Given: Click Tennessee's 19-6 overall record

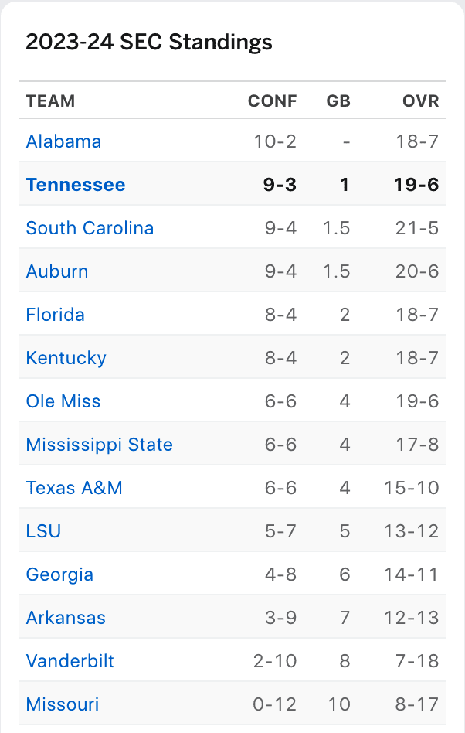Looking at the screenshot, I should point(417,185).
